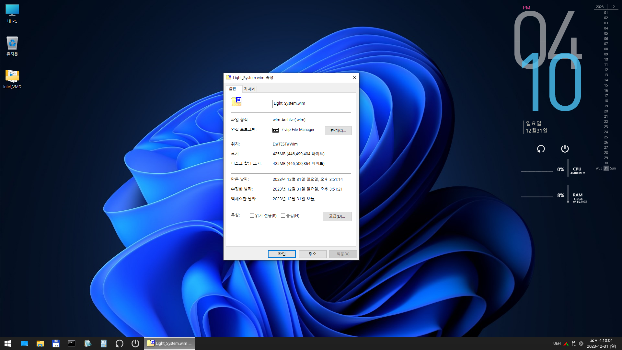Screen dimensions: 622x350
Task: Close the Light_System.wim properties dialog
Action: (354, 77)
